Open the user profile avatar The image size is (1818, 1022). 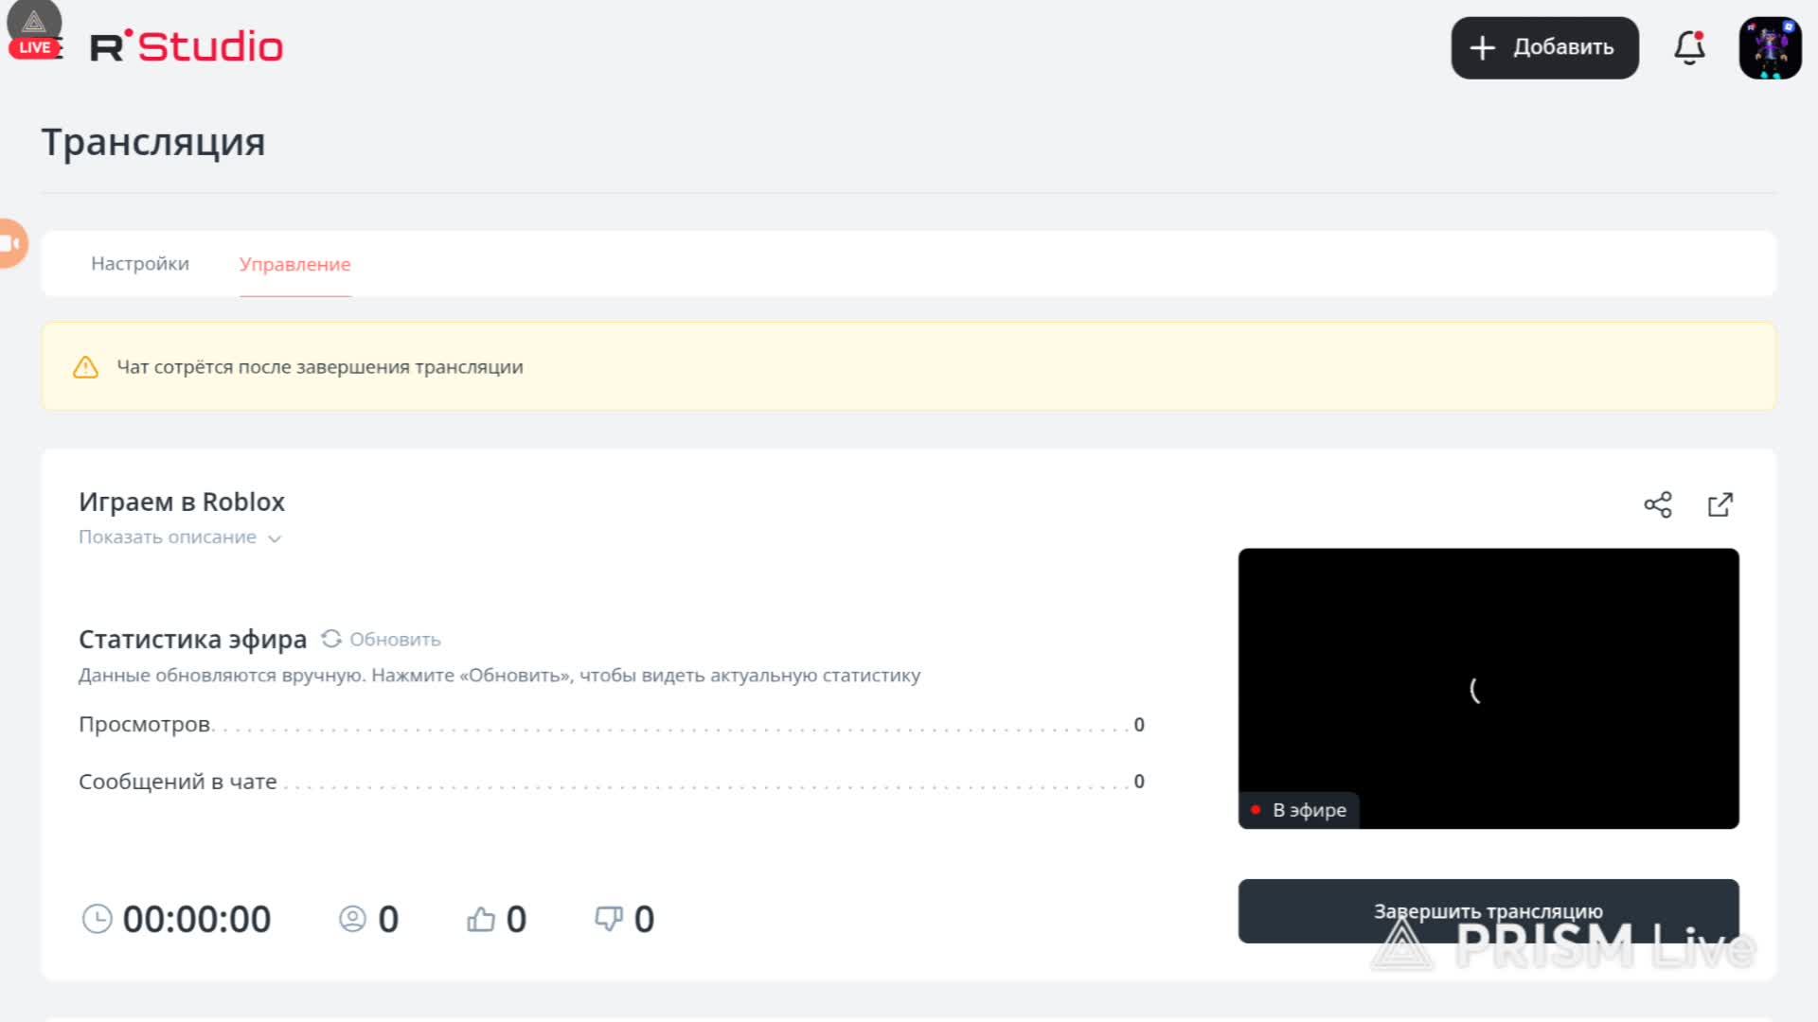pyautogui.click(x=1770, y=47)
